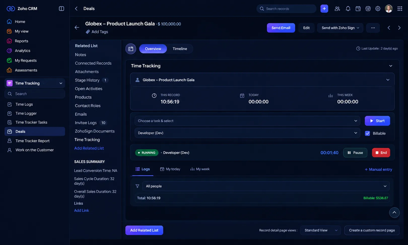This screenshot has width=408, height=245.
Task: Go to next record with right chevron
Action: 399,28
